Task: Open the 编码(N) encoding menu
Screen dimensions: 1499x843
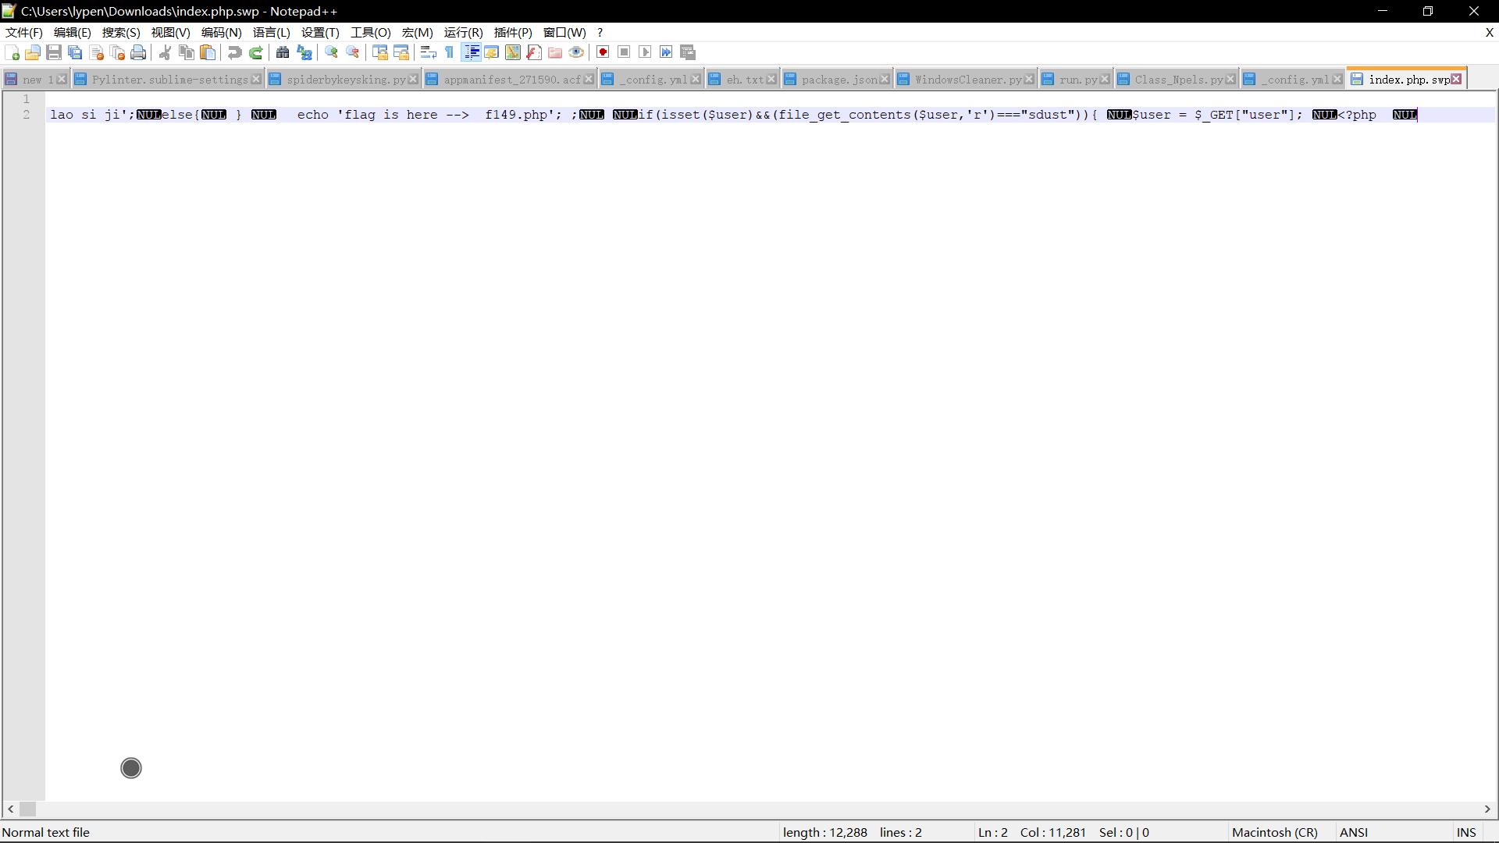Action: [221, 32]
